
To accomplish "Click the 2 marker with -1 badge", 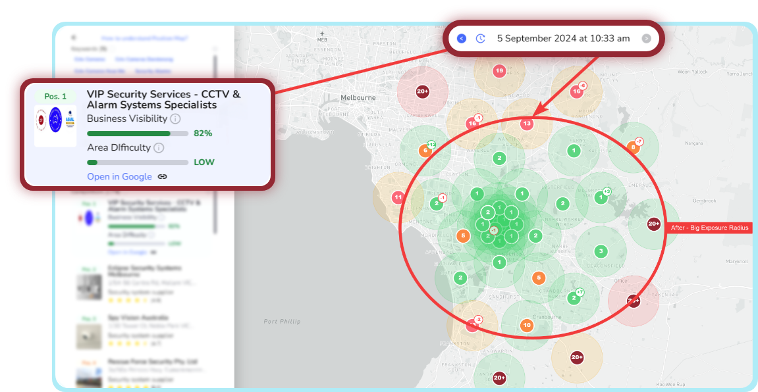I will 437,203.
